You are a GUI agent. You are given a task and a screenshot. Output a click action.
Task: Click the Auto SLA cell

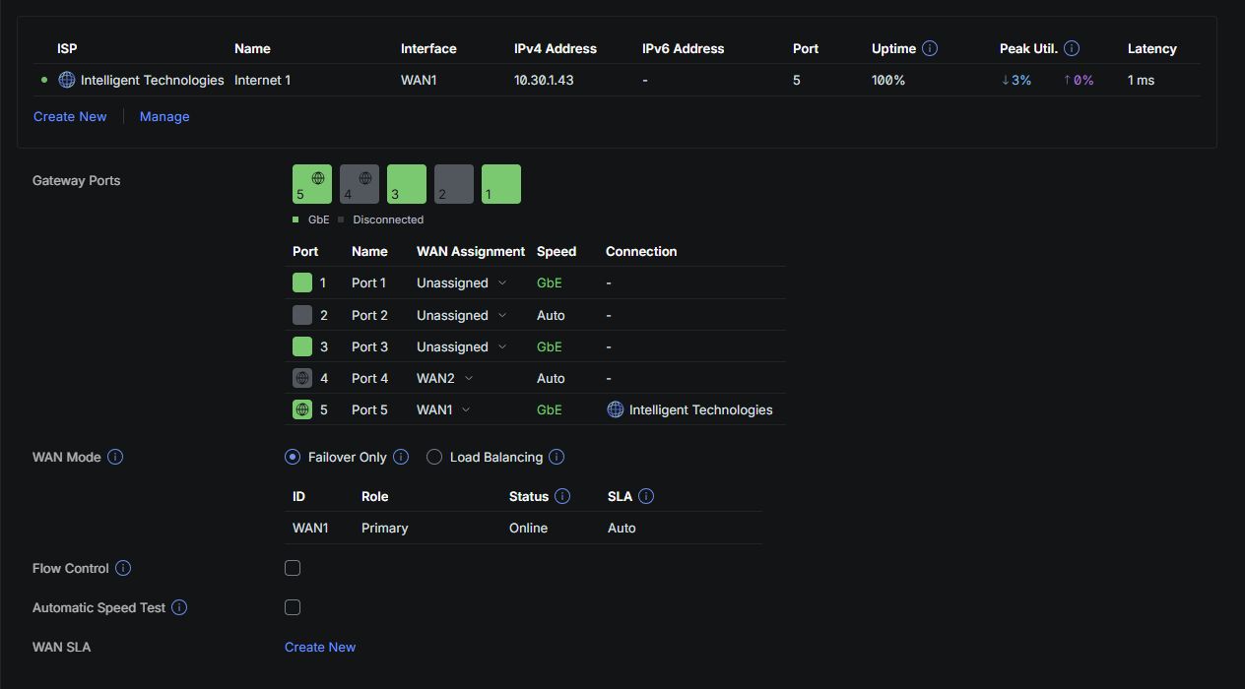click(x=622, y=528)
